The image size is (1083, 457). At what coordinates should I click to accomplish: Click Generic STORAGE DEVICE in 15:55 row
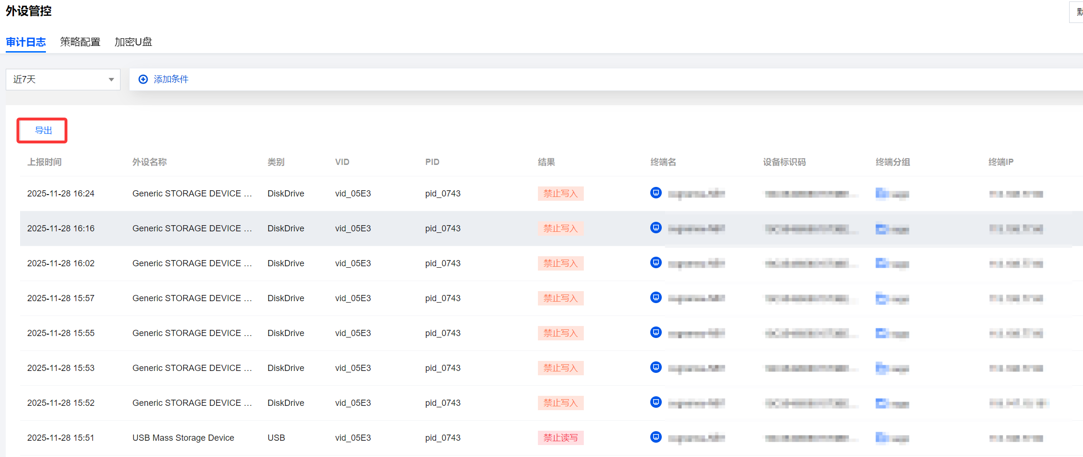pos(192,333)
